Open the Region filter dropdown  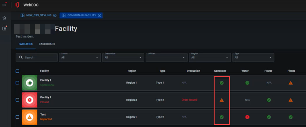210,58
